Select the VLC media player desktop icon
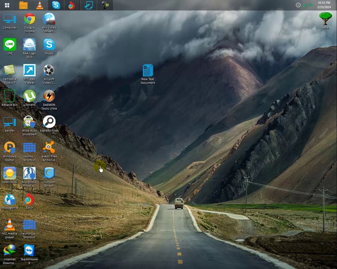This screenshot has width=337, height=269. coord(10,228)
